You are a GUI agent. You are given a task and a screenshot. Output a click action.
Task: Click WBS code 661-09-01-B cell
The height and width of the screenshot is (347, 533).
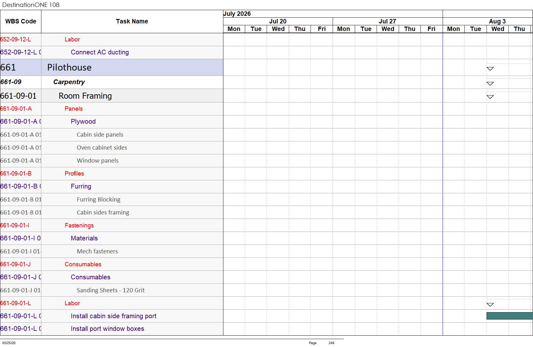21,174
